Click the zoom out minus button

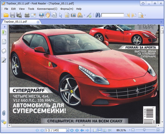click(x=133, y=130)
